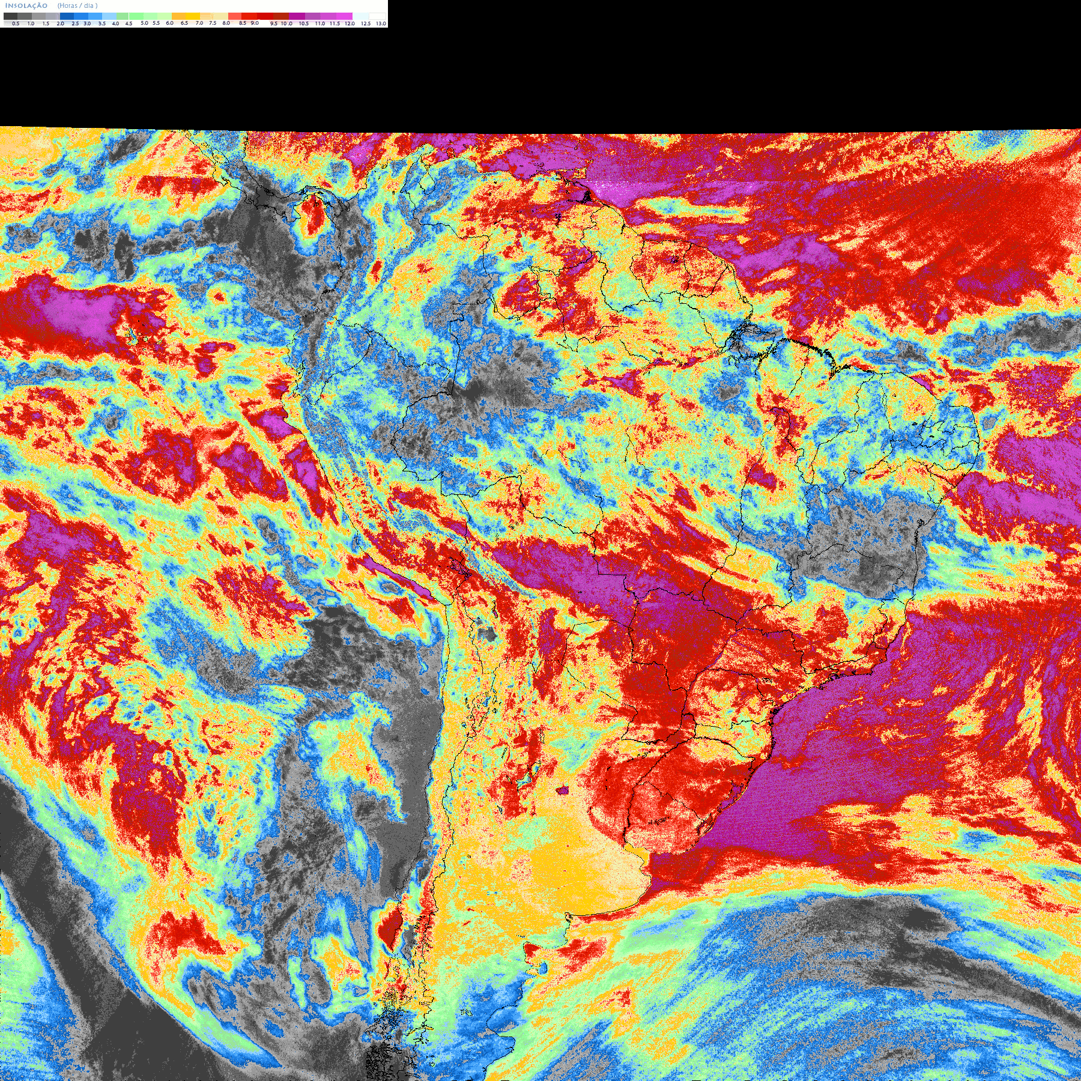Click the 3.0 legend value label
The image size is (1081, 1081).
click(87, 23)
